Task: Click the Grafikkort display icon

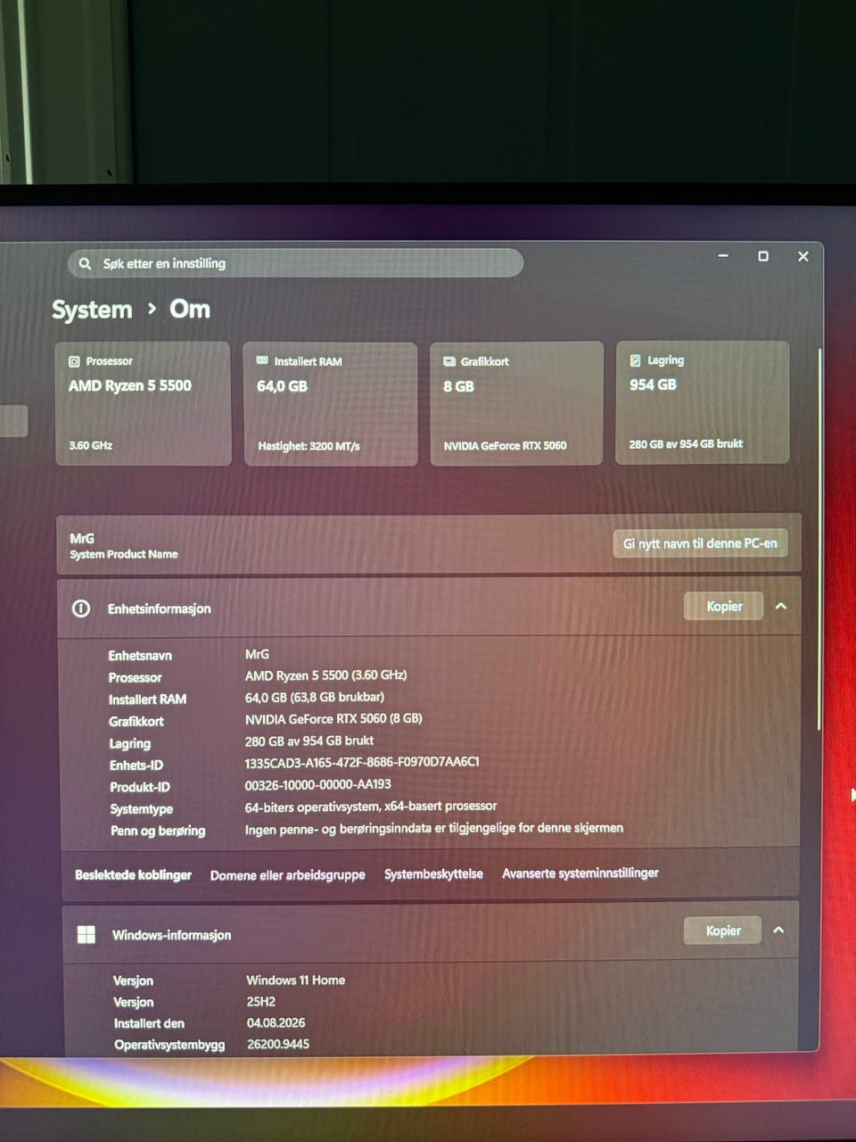Action: point(449,361)
